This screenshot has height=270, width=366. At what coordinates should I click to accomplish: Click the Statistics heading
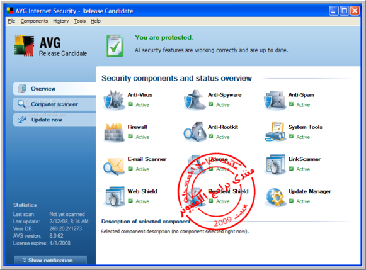25,205
